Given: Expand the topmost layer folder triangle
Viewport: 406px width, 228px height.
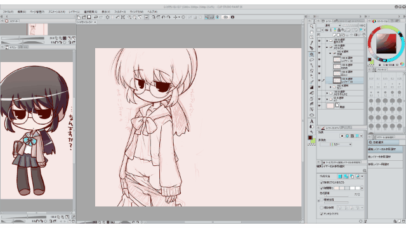Looking at the screenshot, I should click(327, 41).
